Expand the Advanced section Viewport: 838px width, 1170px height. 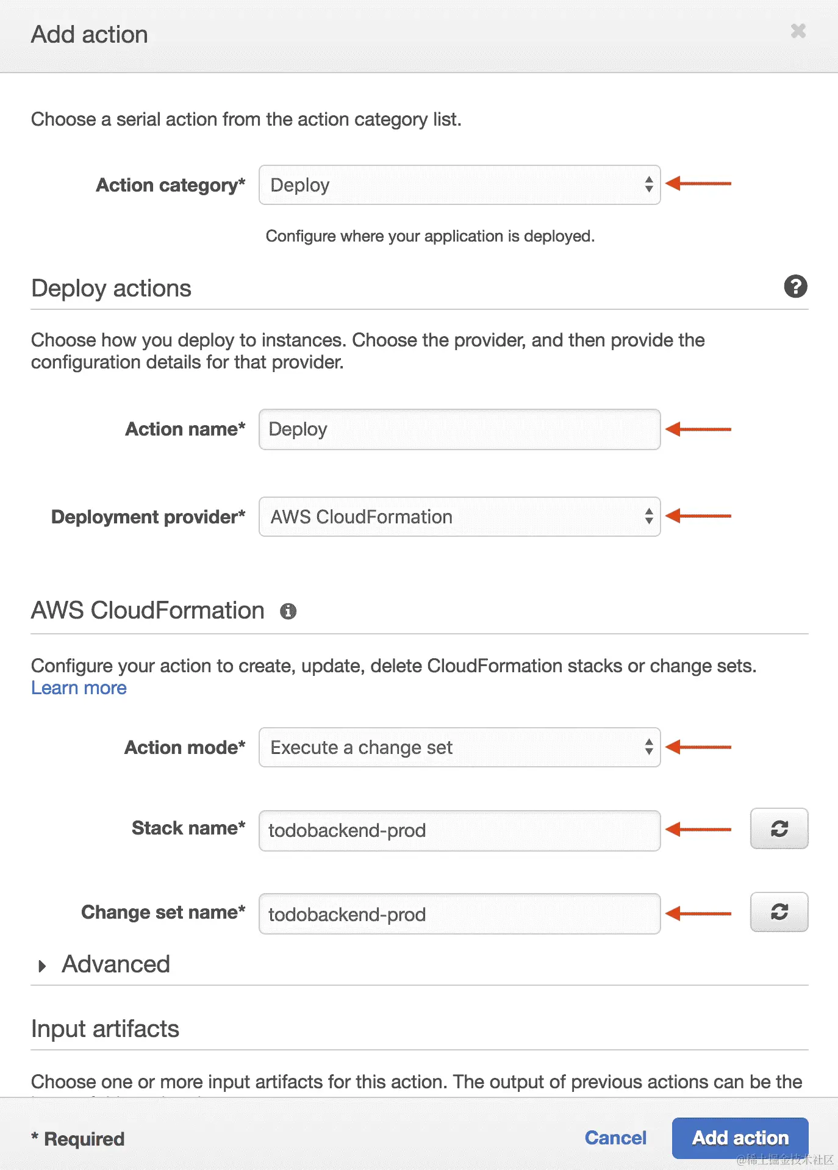(x=116, y=964)
